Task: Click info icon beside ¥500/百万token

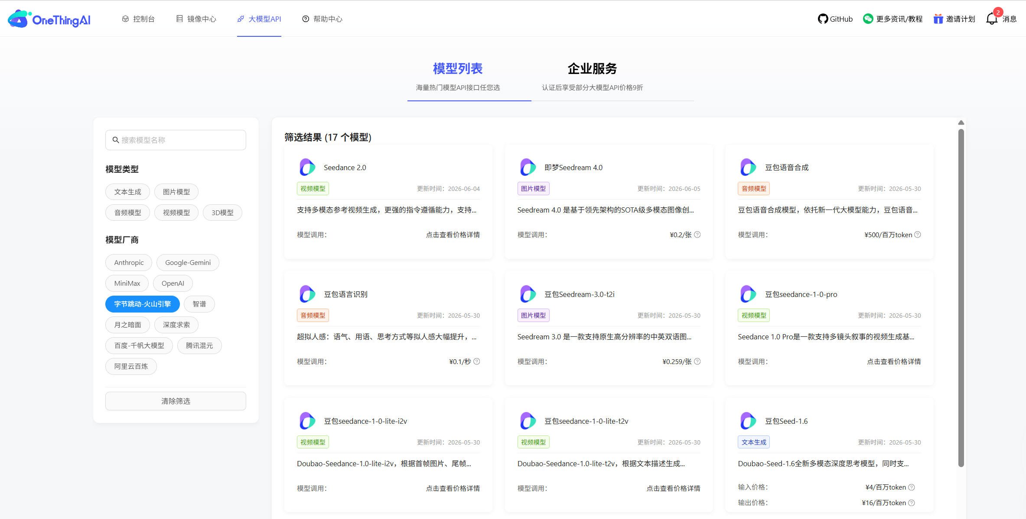Action: click(x=918, y=235)
